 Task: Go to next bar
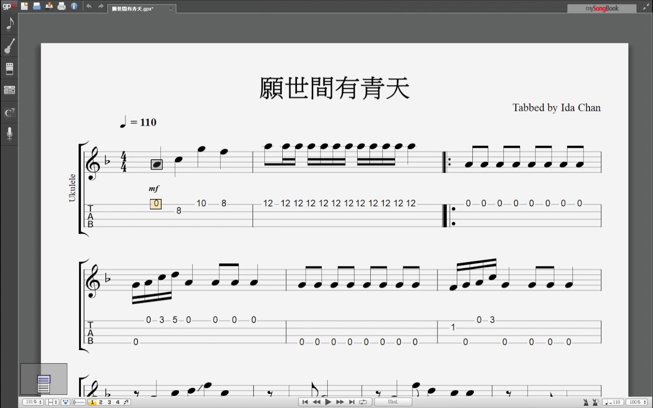(340, 402)
